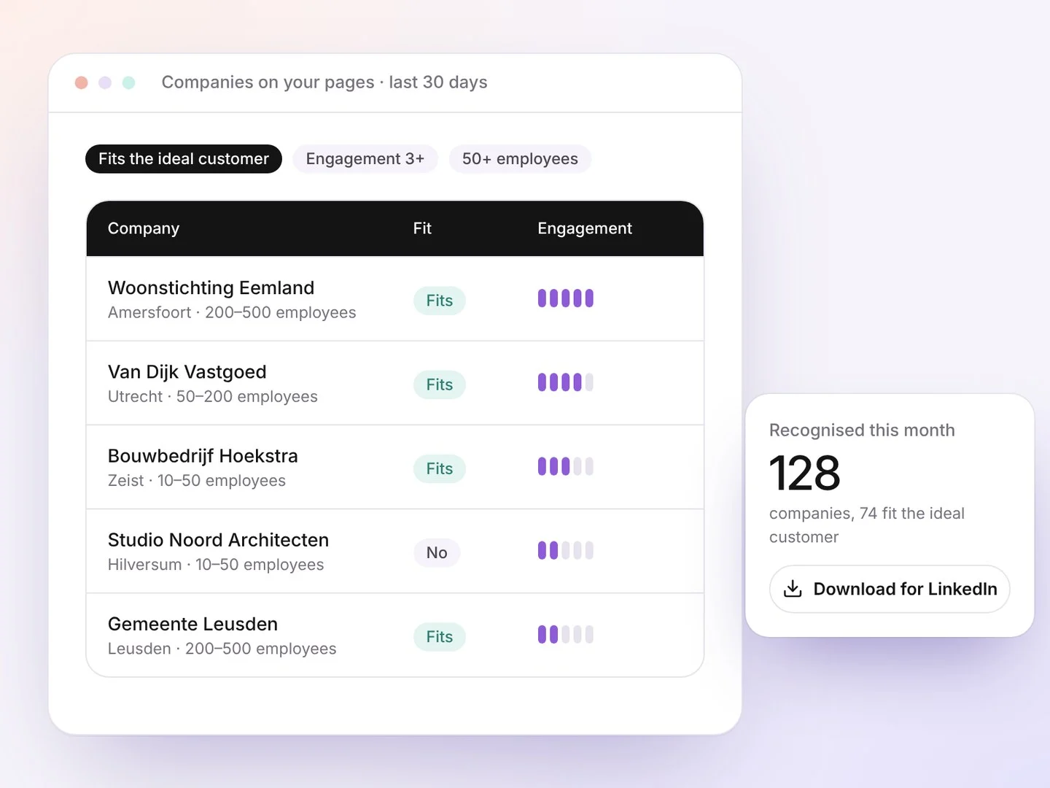Click the engagement bars for Woonstichting Eemland
This screenshot has height=788, width=1050.
click(x=566, y=298)
